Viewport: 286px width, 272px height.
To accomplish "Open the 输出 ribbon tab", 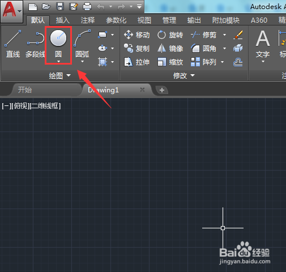I will click(194, 20).
